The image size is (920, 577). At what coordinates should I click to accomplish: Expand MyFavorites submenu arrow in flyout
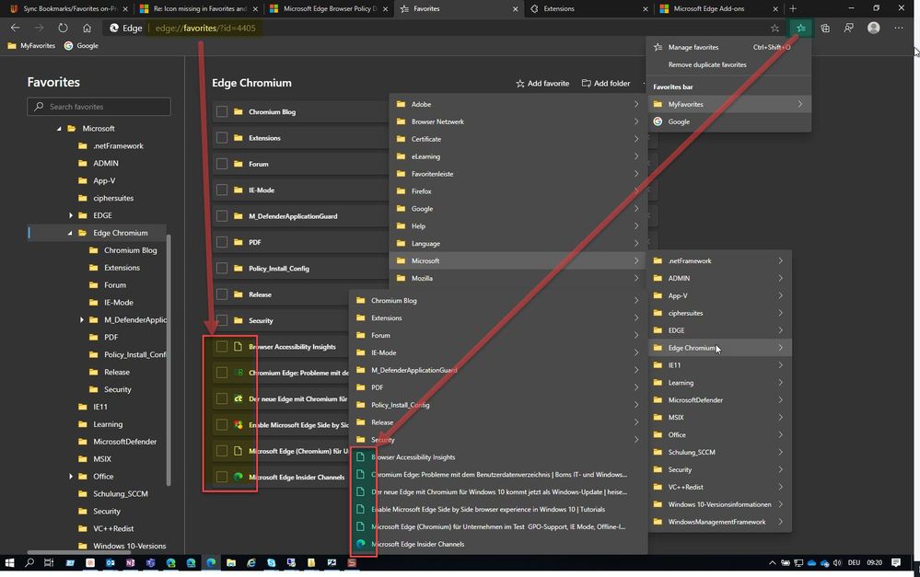click(x=799, y=104)
